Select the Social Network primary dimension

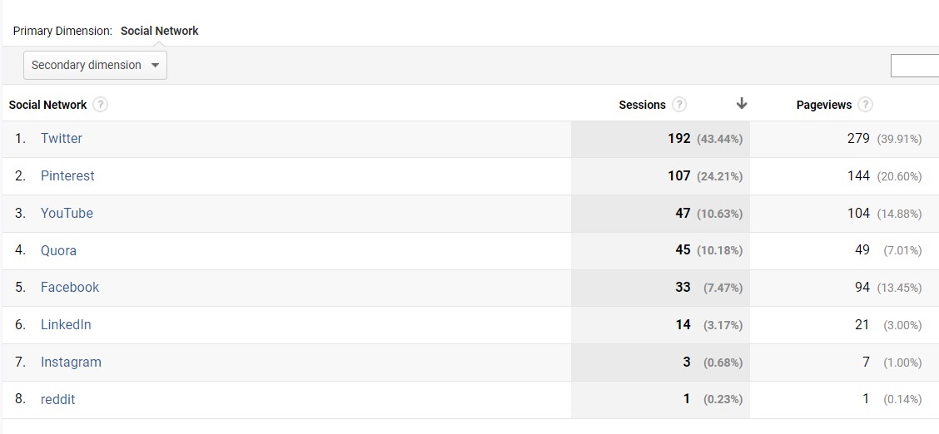pyautogui.click(x=159, y=31)
